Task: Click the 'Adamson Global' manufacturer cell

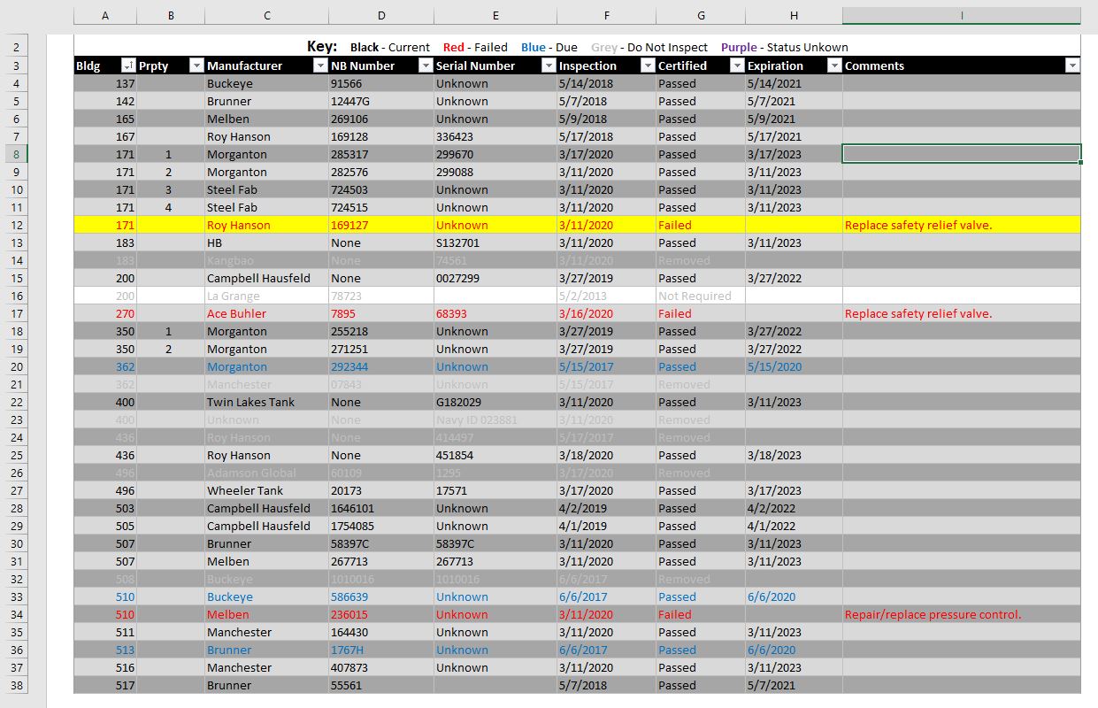Action: pyautogui.click(x=266, y=473)
